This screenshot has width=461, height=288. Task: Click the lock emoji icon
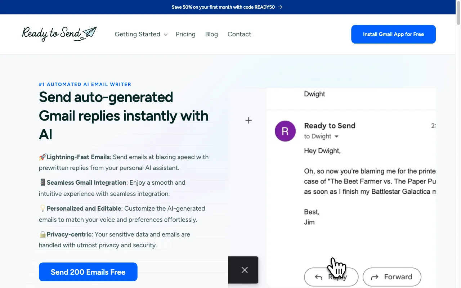pos(42,234)
